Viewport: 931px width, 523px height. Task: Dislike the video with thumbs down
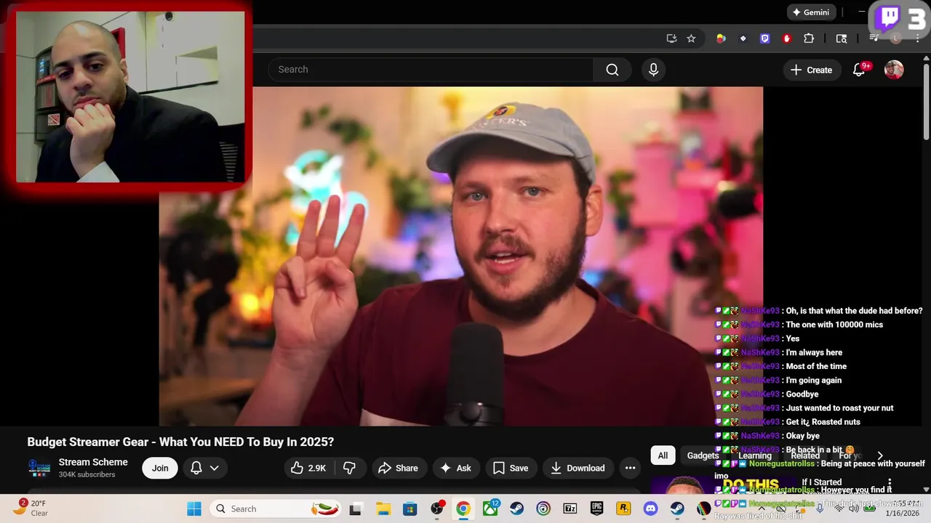(350, 468)
